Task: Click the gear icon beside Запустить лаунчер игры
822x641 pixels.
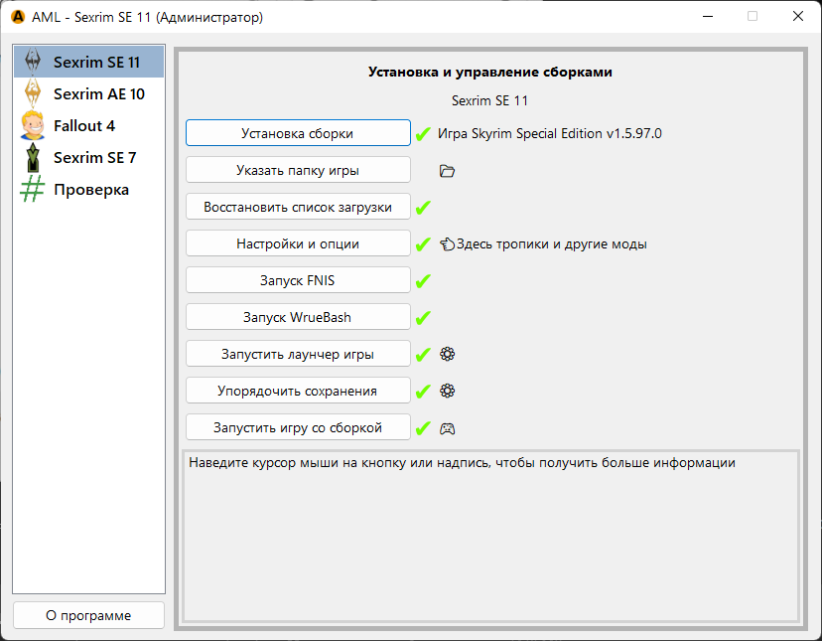Action: click(447, 354)
